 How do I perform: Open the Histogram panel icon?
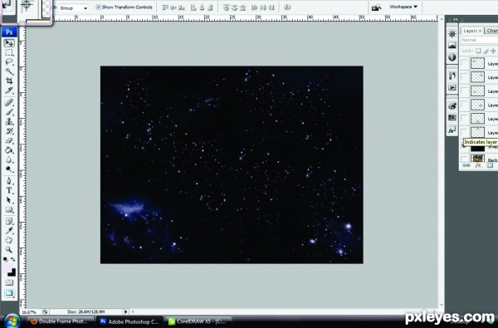[452, 46]
